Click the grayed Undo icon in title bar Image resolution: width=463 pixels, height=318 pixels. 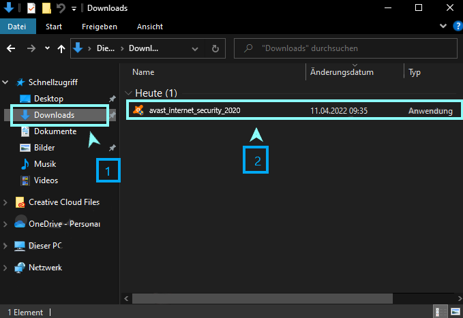pyautogui.click(x=61, y=8)
